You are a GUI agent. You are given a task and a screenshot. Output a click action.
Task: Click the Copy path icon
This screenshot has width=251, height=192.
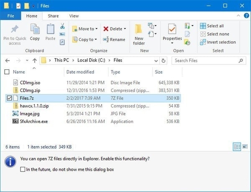pos(62,34)
